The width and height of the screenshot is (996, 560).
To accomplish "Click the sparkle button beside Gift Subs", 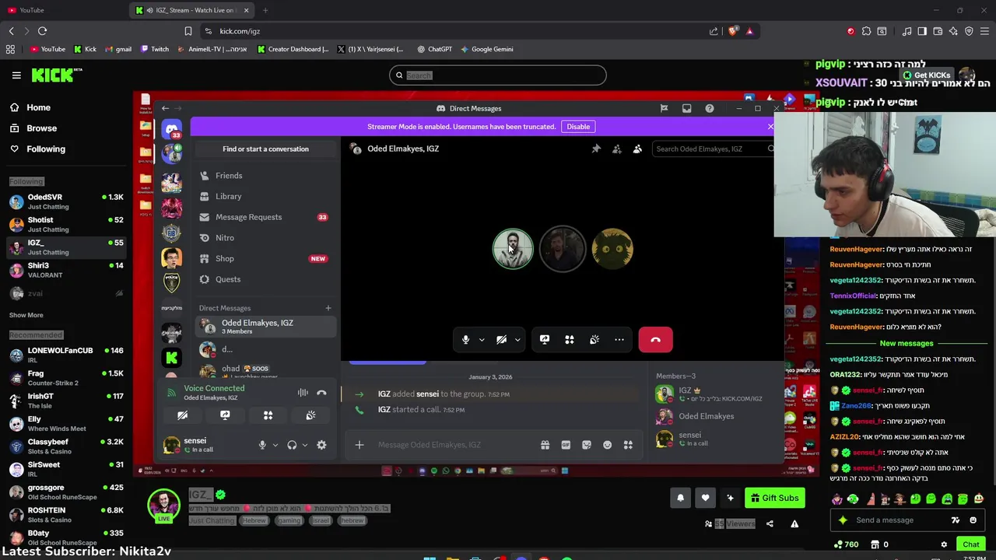I will (x=730, y=498).
